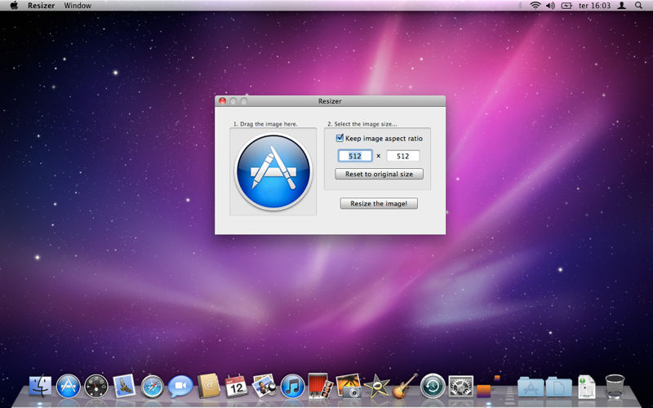
Task: Click the volume icon in the menu bar
Action: point(550,6)
